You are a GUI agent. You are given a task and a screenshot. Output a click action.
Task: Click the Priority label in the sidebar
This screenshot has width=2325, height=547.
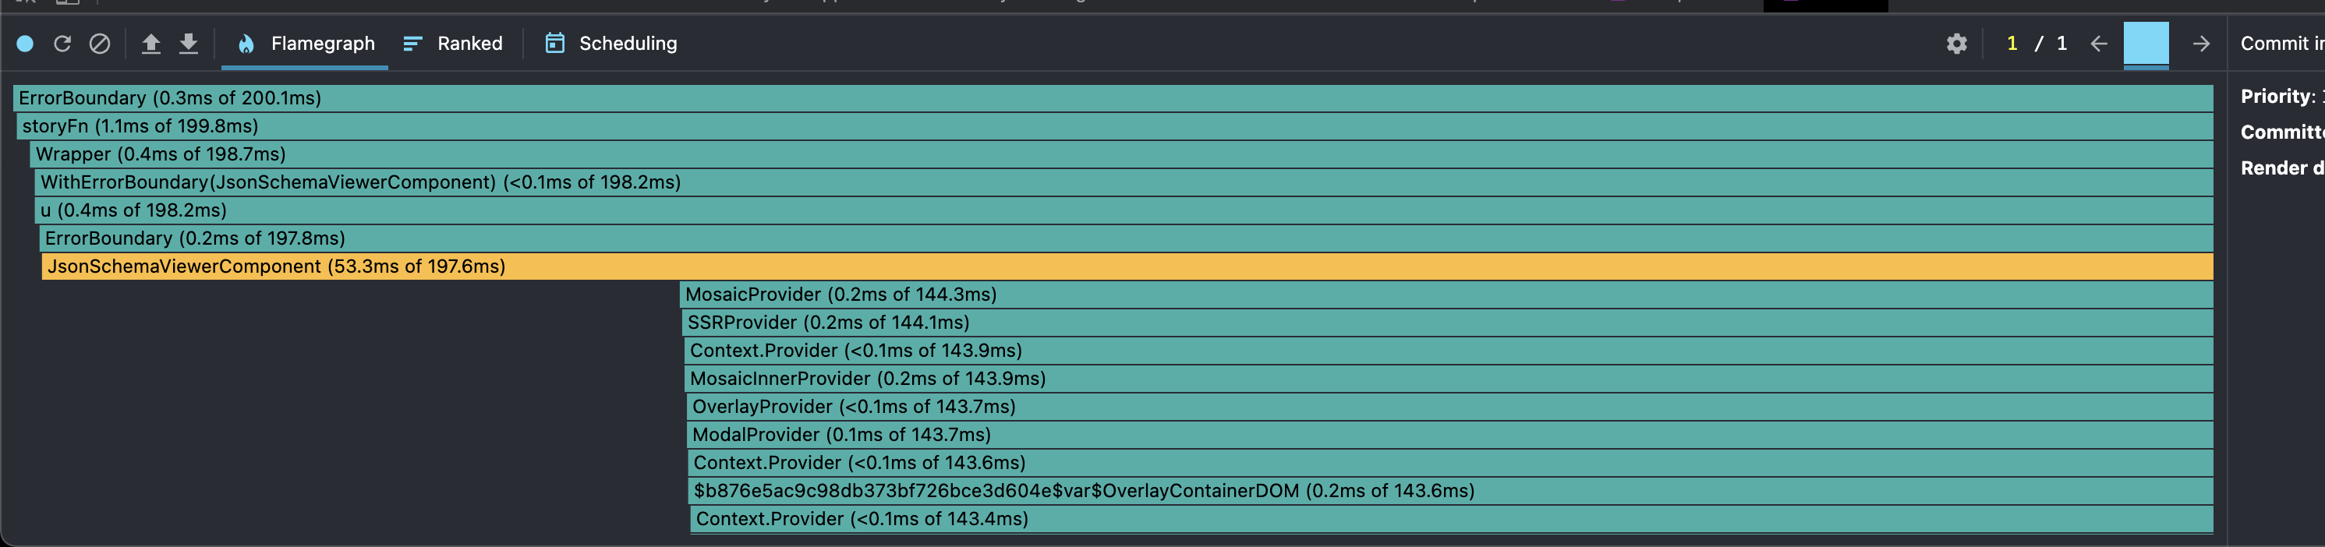pos(2277,97)
